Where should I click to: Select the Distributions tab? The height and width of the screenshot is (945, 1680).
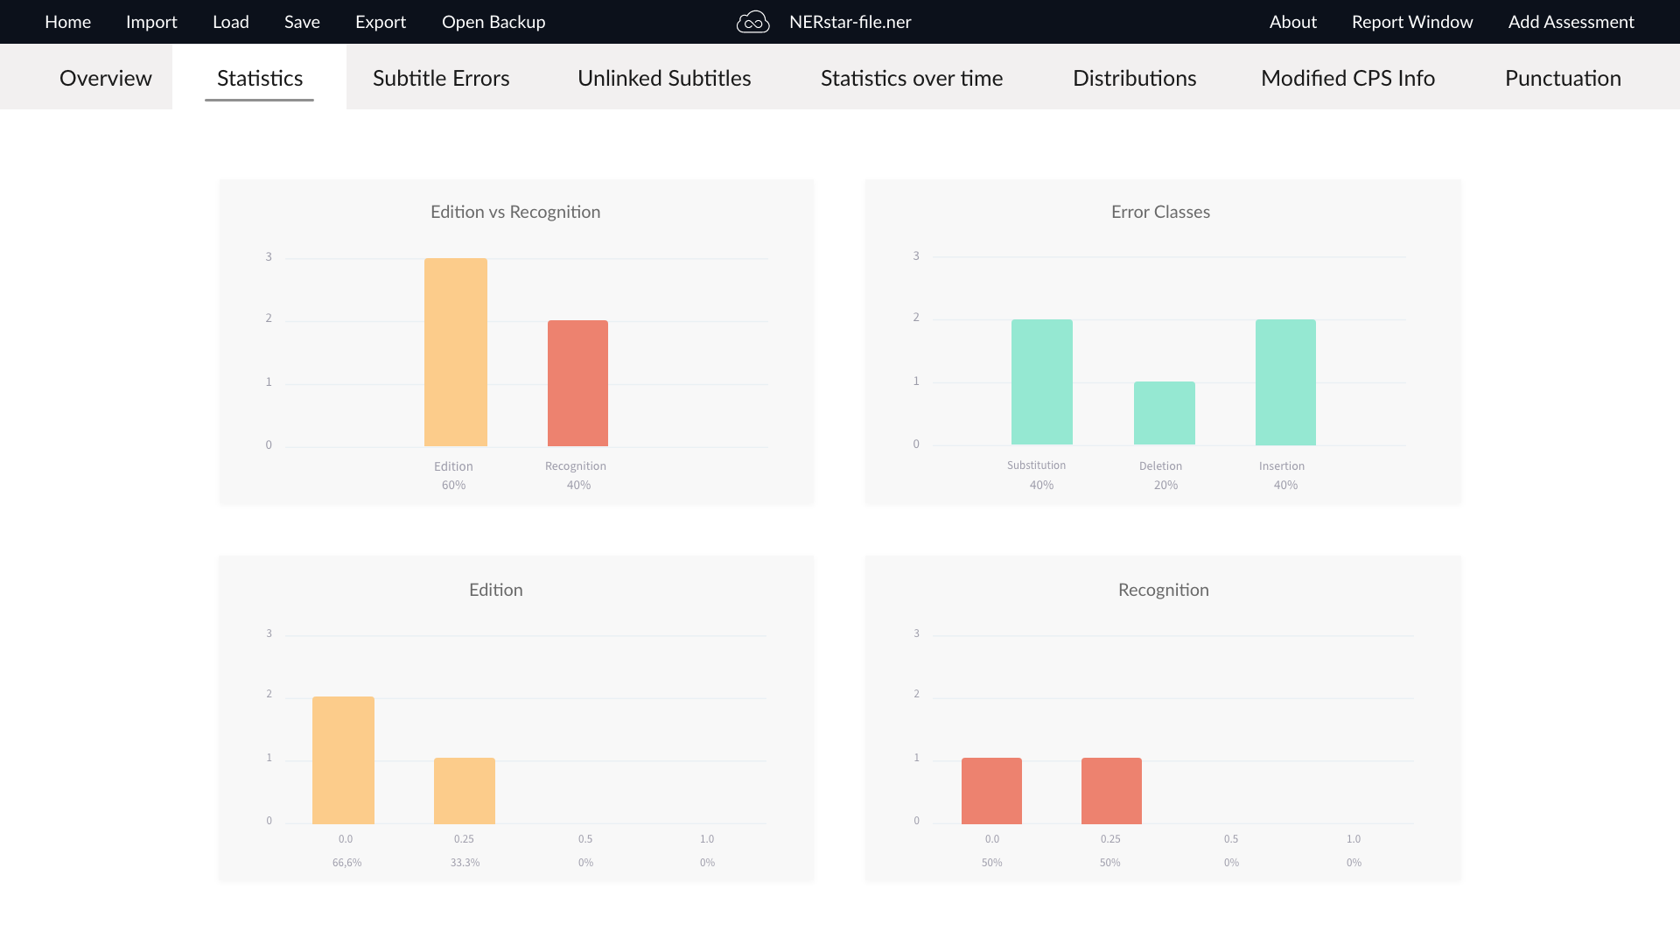tap(1134, 78)
